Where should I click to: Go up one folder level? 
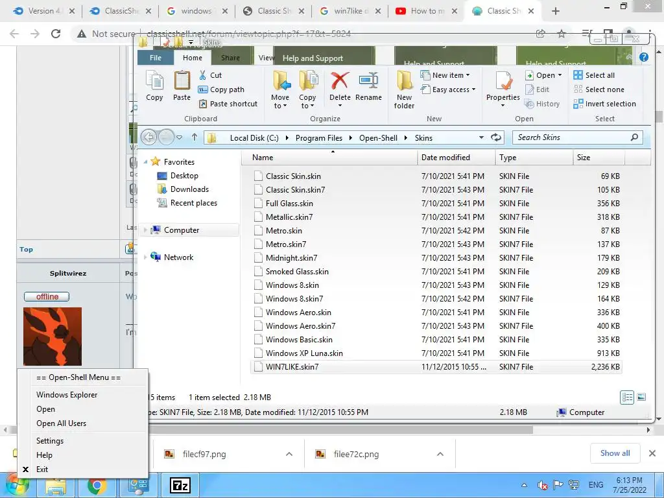pos(195,137)
